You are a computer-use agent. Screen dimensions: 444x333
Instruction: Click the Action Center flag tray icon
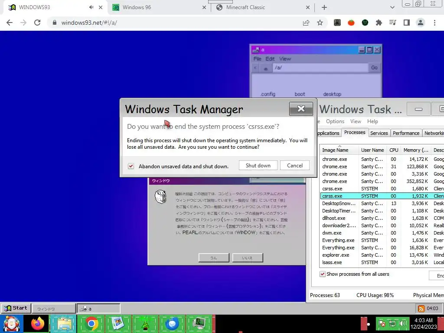coord(382,323)
